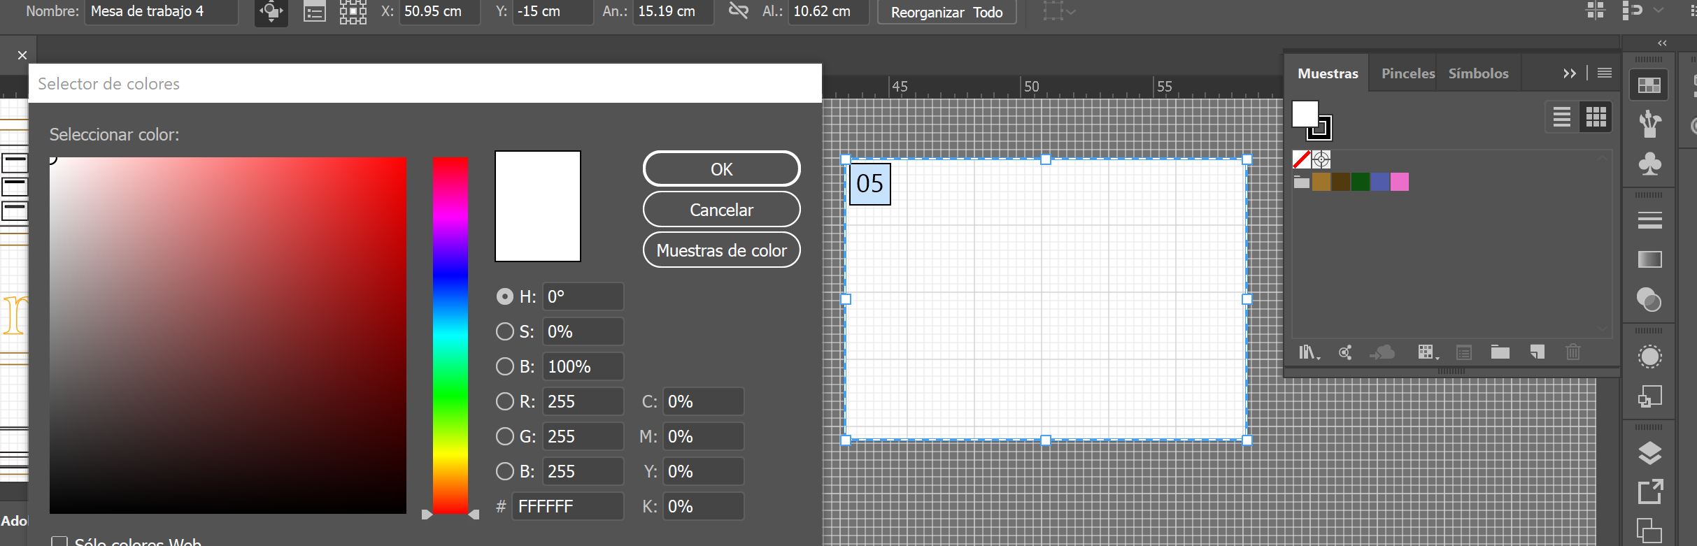This screenshot has height=546, width=1697.
Task: Open the artboard options icon
Action: pyautogui.click(x=315, y=12)
